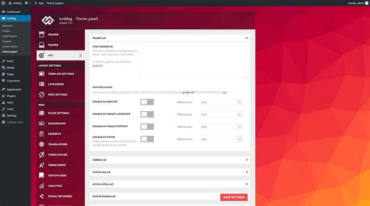The height and width of the screenshot is (206, 370).
Task: Click the Save Settings button
Action: (x=234, y=197)
